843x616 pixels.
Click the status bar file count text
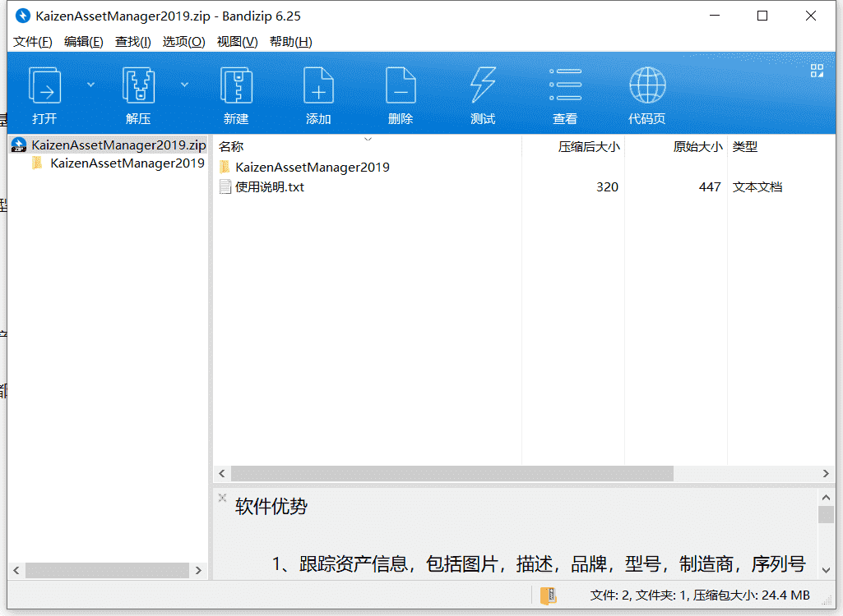699,595
